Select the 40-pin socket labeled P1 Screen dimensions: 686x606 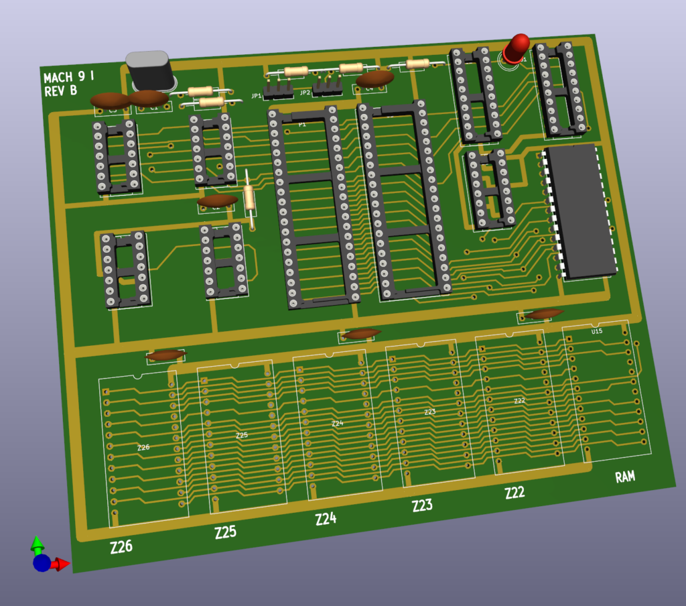tap(314, 208)
